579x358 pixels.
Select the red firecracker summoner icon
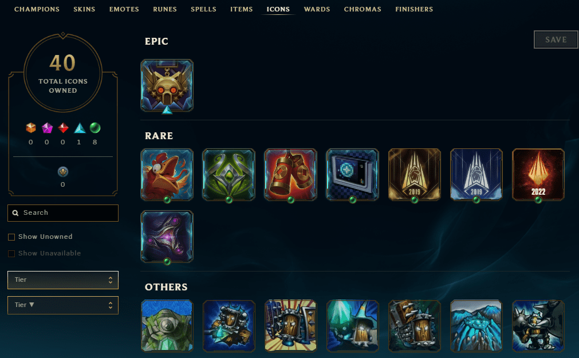click(290, 175)
